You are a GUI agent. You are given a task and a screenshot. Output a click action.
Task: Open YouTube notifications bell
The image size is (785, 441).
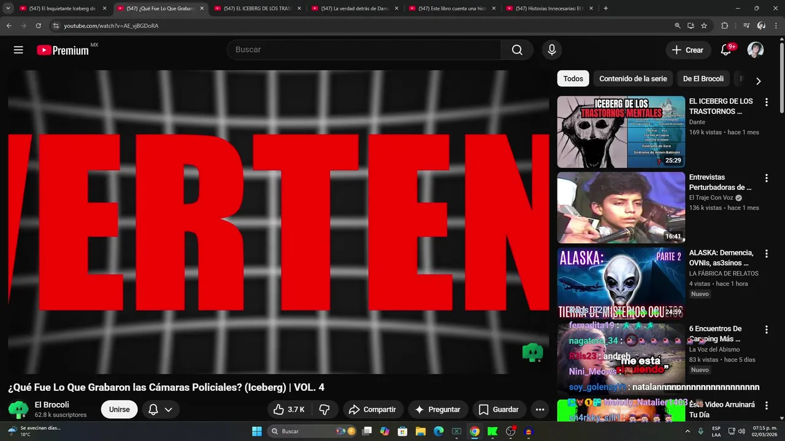(726, 50)
